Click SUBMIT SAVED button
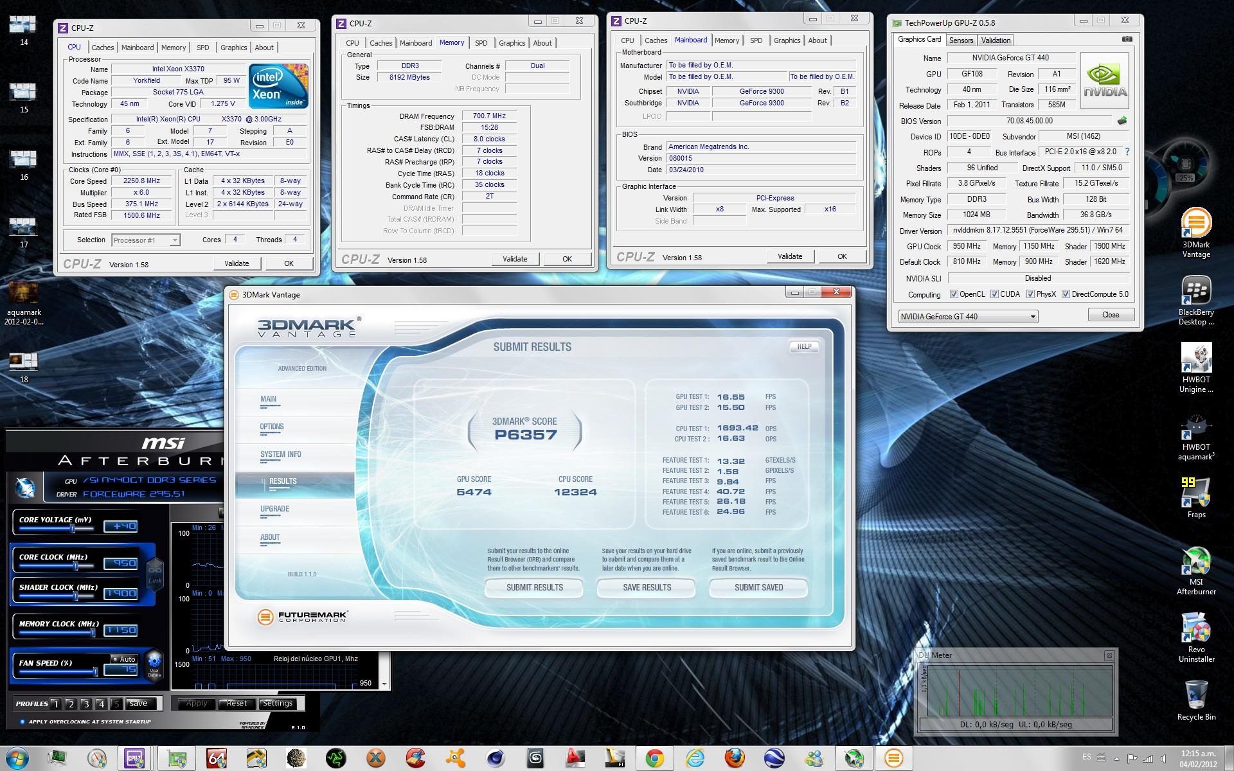Screen dimensions: 1234x771 [758, 587]
